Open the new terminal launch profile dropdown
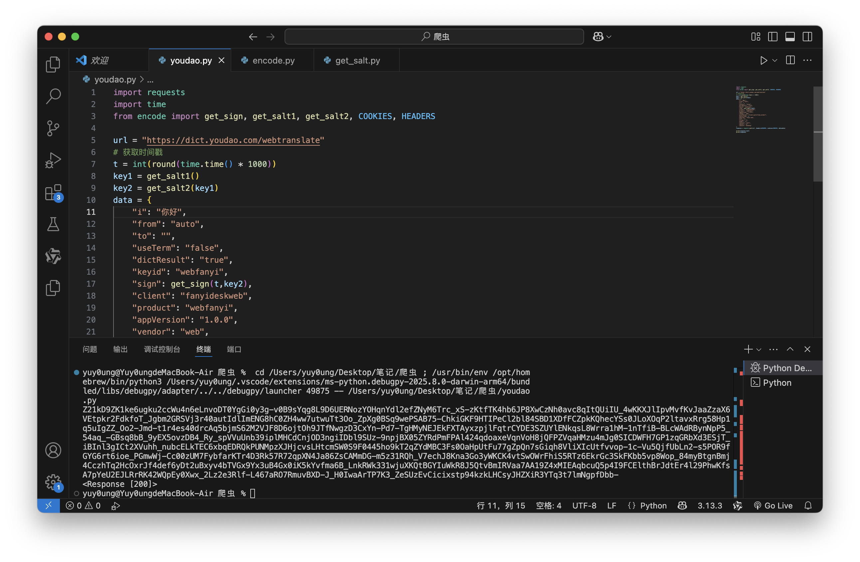Viewport: 860px width, 562px height. tap(759, 349)
